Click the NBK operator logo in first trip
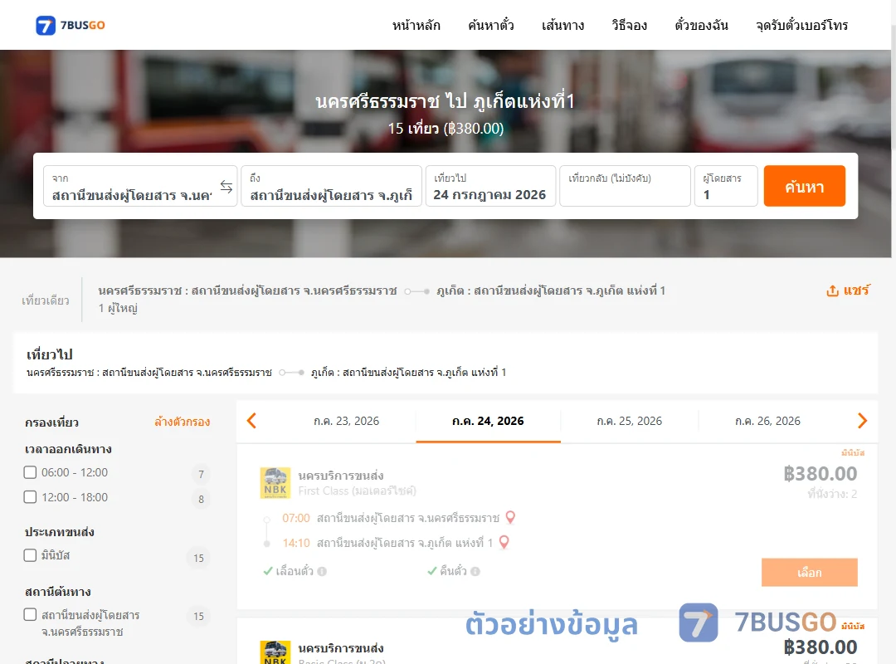896x664 pixels. tap(275, 483)
